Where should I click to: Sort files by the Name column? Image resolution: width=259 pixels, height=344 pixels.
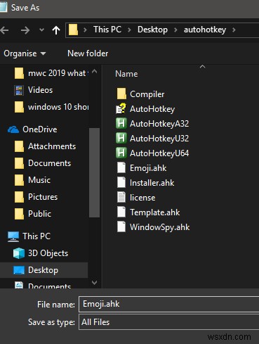(126, 74)
